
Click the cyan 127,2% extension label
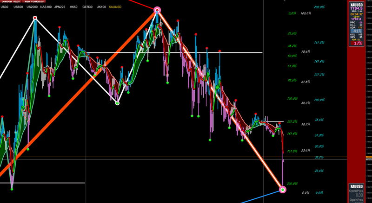319,75
